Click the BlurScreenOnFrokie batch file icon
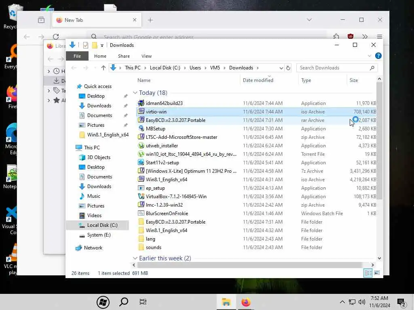Screen dimensions: 414x310 click(141, 213)
